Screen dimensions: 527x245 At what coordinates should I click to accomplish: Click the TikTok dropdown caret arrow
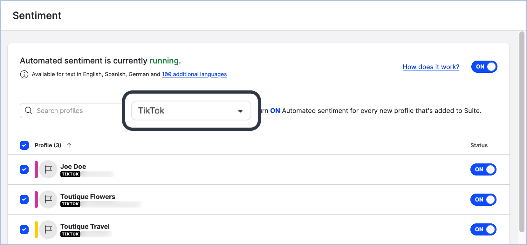point(240,111)
